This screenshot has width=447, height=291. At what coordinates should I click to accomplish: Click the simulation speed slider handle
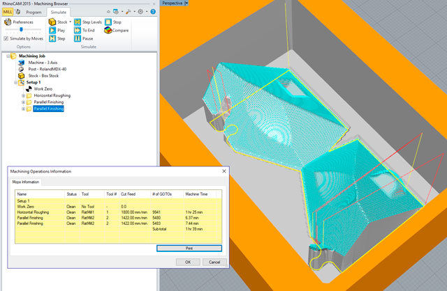[21, 29]
